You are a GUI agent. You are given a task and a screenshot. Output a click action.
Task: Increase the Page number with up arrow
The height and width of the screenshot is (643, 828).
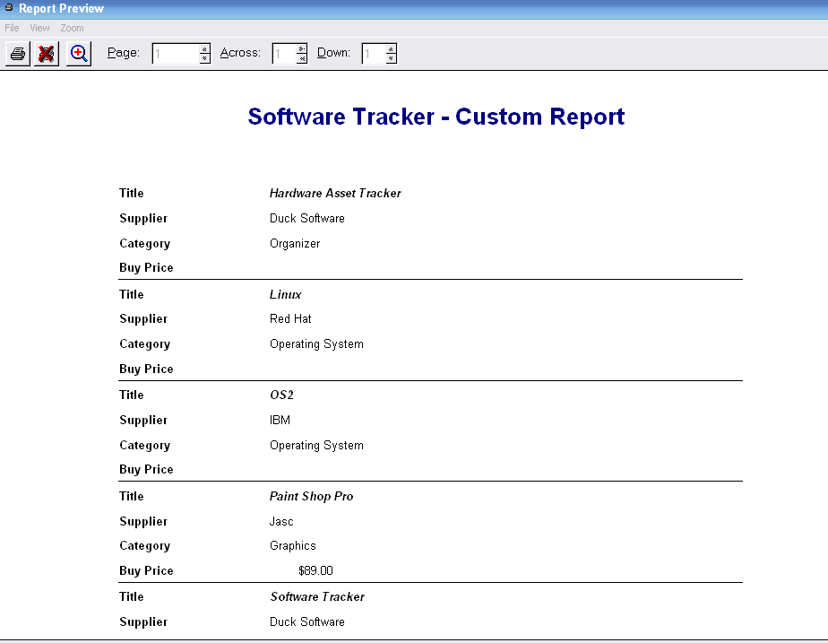pyautogui.click(x=205, y=48)
